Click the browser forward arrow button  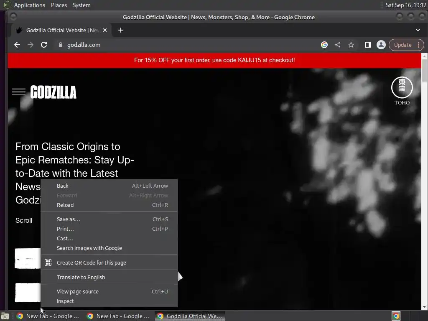tap(31, 45)
